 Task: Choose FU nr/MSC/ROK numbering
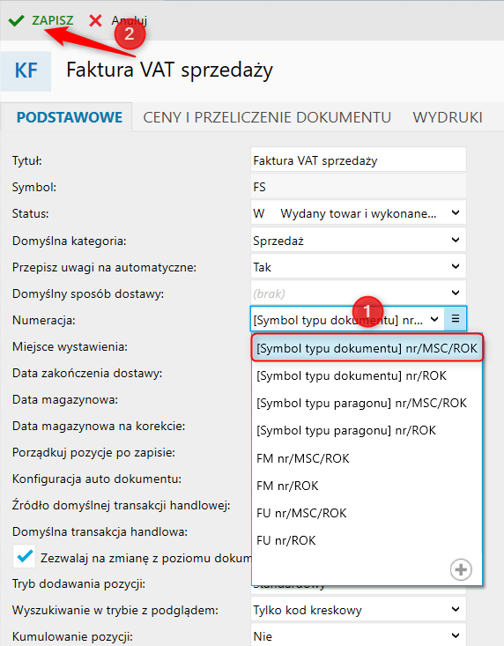coord(367,513)
